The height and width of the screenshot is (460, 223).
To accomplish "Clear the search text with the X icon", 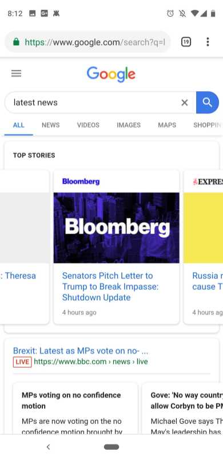I will 185,103.
